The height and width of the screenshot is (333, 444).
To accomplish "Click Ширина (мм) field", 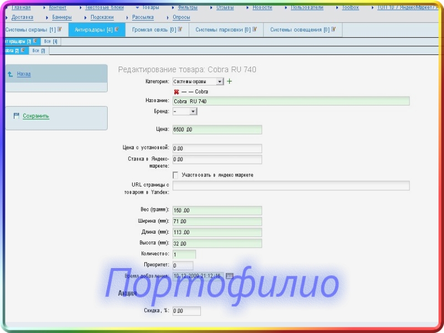I will click(217, 221).
